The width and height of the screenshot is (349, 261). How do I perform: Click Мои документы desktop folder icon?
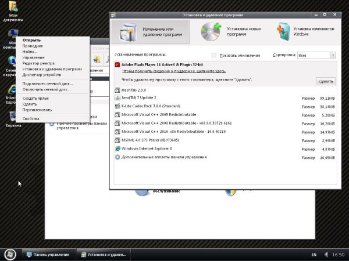13,9
